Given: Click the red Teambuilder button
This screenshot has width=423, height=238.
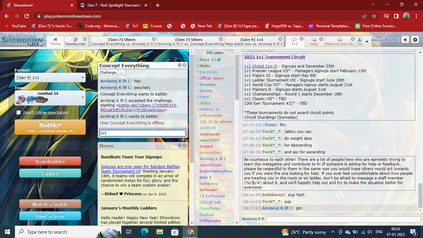Looking at the screenshot, I should (50, 161).
